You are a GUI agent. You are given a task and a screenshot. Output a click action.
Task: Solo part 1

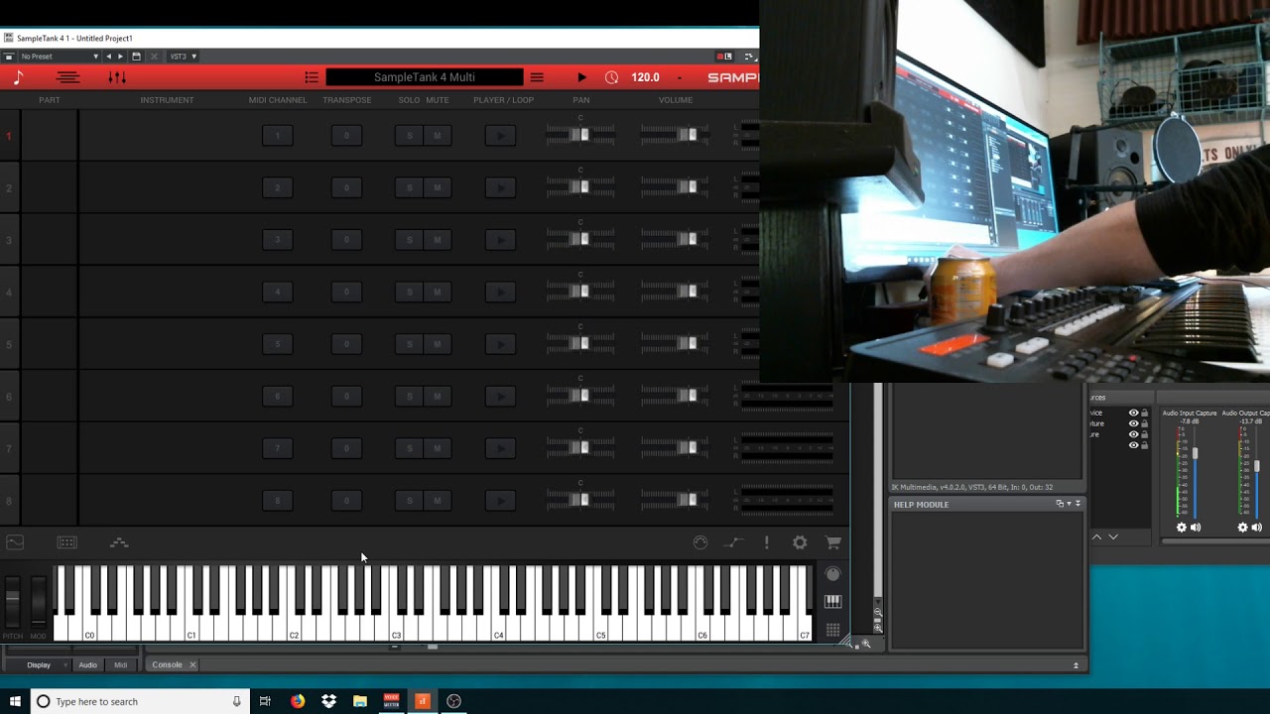410,135
